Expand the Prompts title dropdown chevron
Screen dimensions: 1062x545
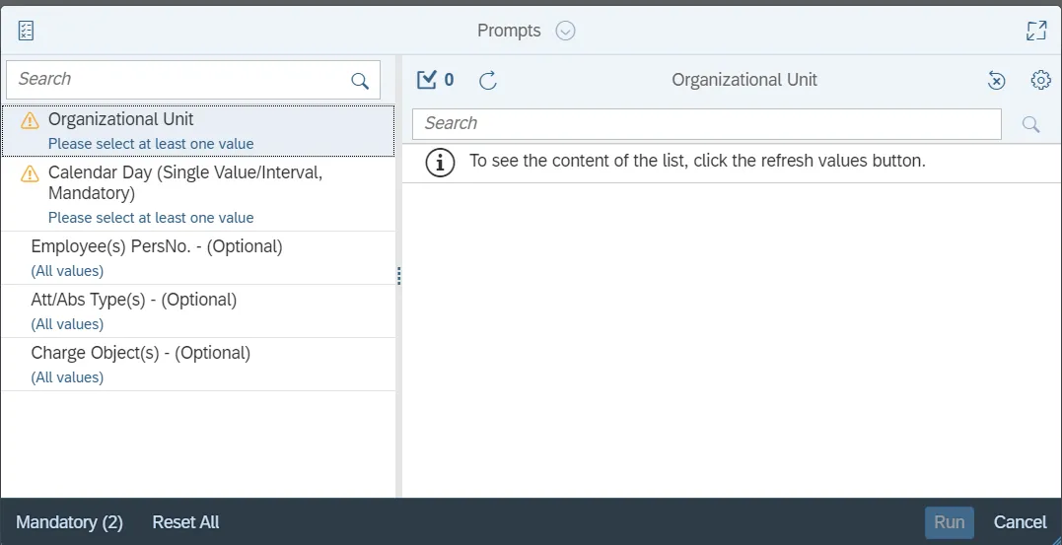click(565, 31)
